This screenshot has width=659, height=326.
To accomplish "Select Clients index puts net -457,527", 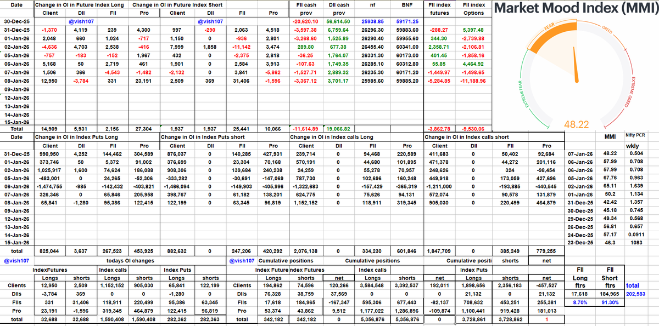I will [x=546, y=285].
